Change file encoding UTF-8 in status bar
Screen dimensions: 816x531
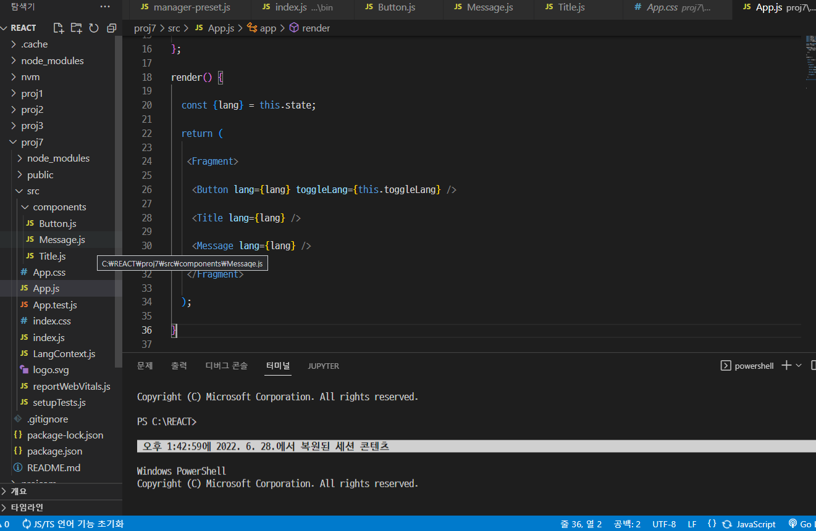664,524
